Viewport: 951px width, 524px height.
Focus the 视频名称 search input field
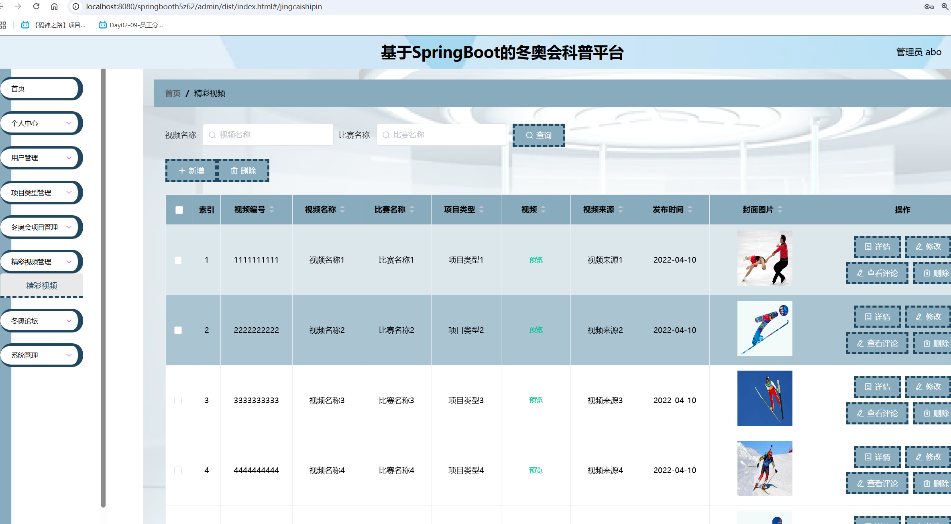[268, 135]
